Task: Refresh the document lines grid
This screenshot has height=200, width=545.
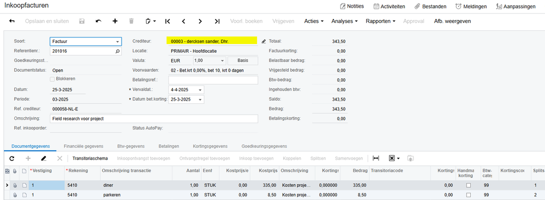Action: click(11, 159)
